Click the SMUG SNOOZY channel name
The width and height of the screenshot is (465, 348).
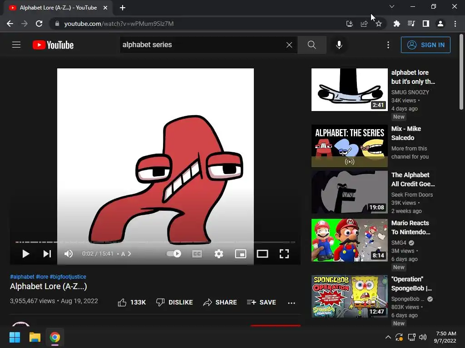(410, 92)
